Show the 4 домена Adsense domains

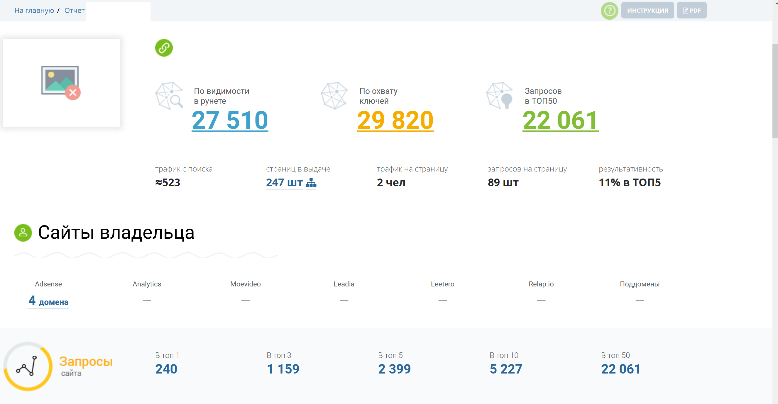click(x=48, y=301)
